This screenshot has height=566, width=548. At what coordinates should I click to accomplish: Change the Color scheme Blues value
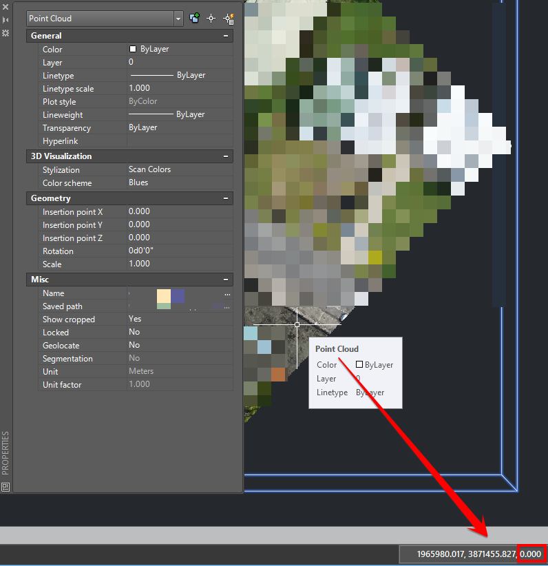(x=180, y=182)
